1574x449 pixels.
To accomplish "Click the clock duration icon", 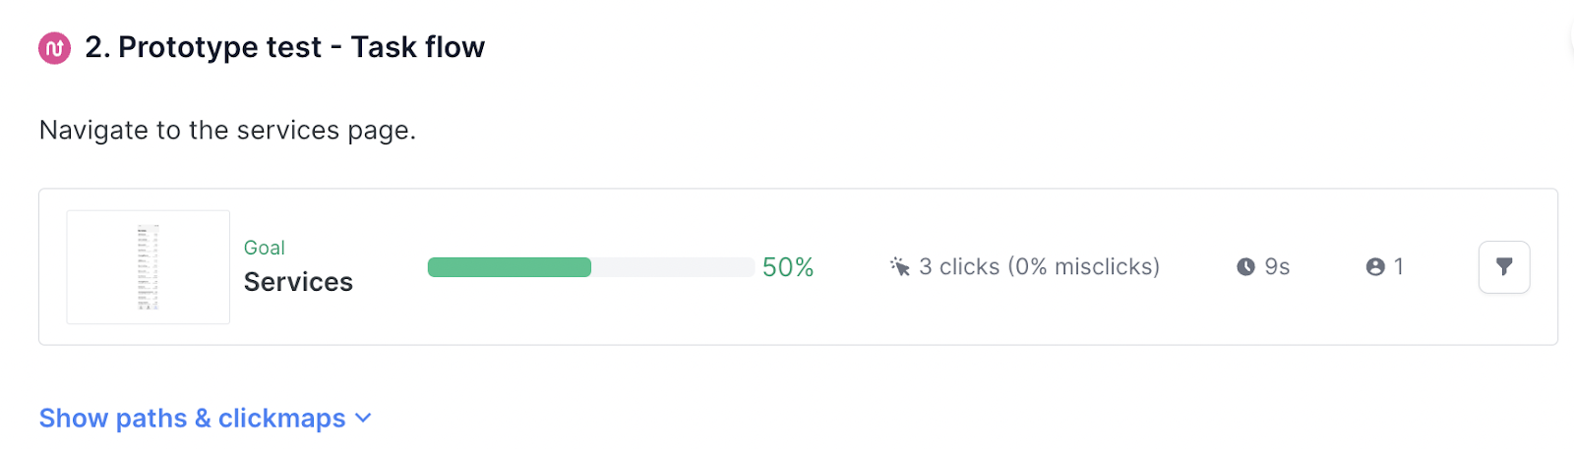I will point(1245,266).
